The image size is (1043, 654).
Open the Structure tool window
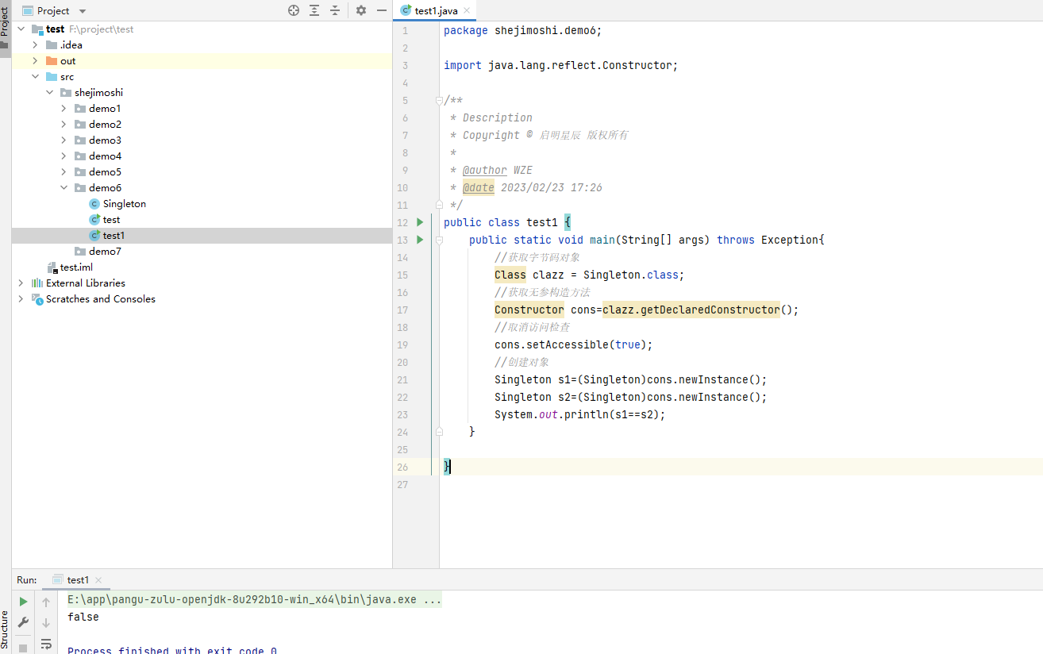click(5, 630)
